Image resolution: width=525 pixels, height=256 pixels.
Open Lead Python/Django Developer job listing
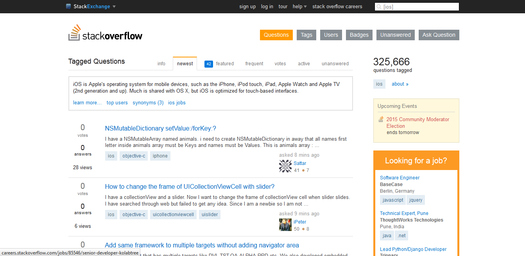(413, 249)
